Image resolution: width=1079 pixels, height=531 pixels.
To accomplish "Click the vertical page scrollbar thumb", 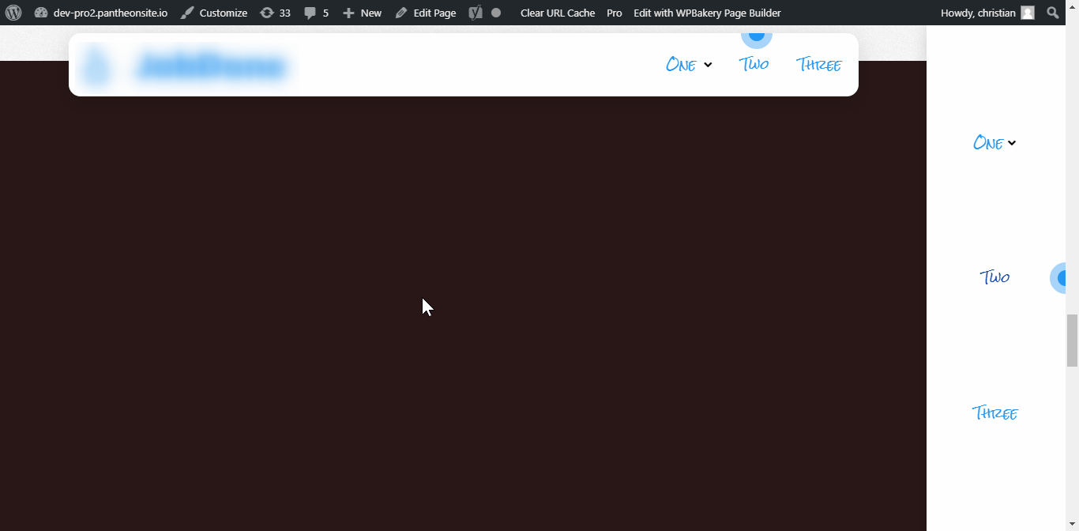I will [x=1072, y=340].
